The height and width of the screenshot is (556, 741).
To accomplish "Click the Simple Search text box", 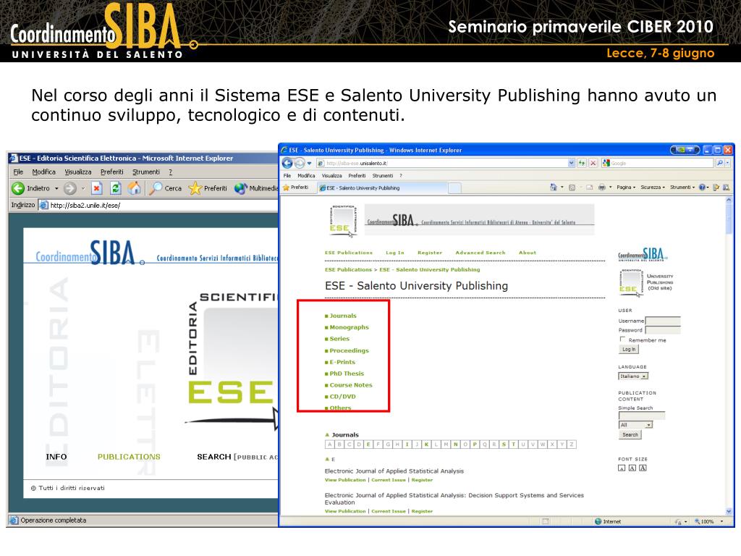I will pyautogui.click(x=641, y=416).
